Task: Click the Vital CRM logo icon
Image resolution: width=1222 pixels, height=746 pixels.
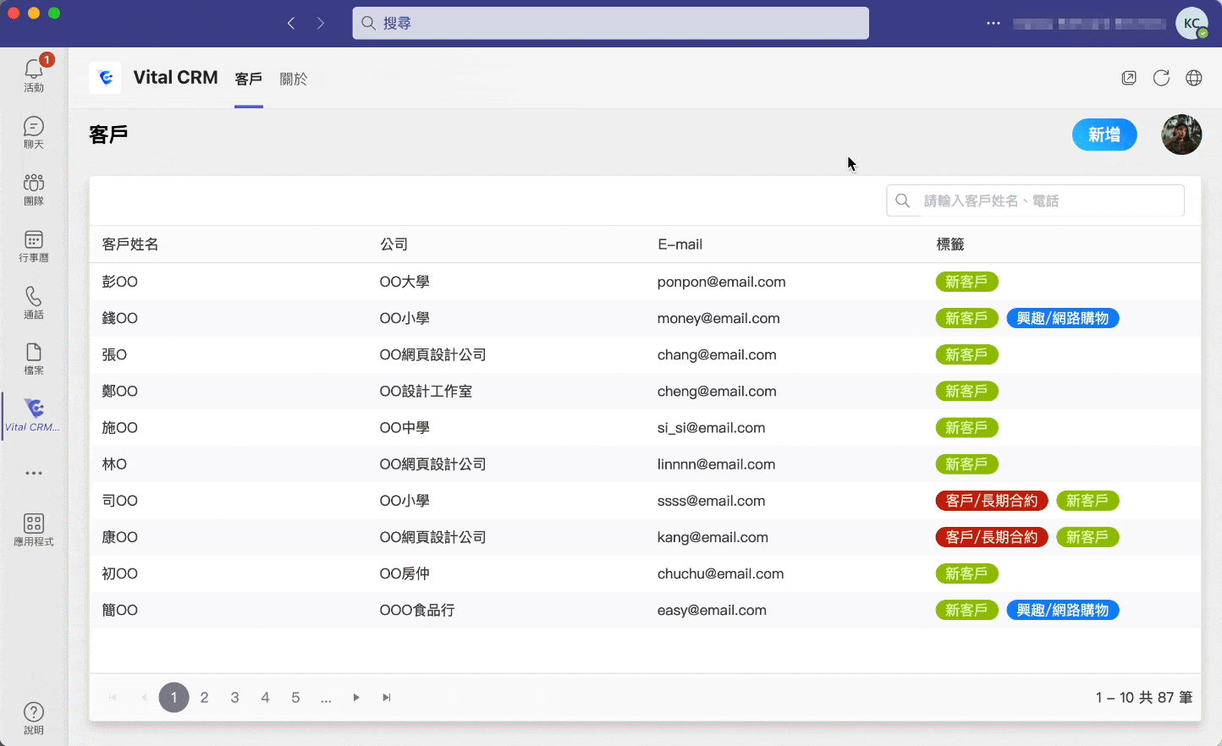Action: [105, 78]
